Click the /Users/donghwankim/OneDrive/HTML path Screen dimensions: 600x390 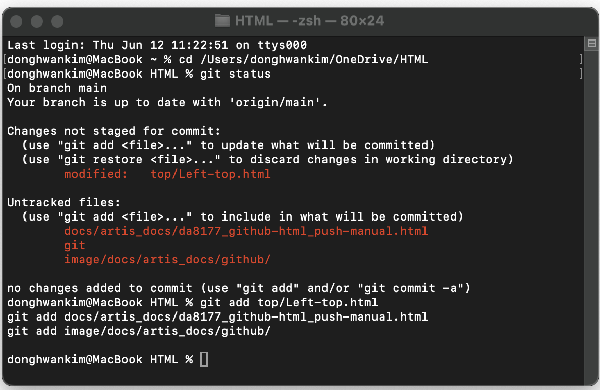pyautogui.click(x=314, y=60)
